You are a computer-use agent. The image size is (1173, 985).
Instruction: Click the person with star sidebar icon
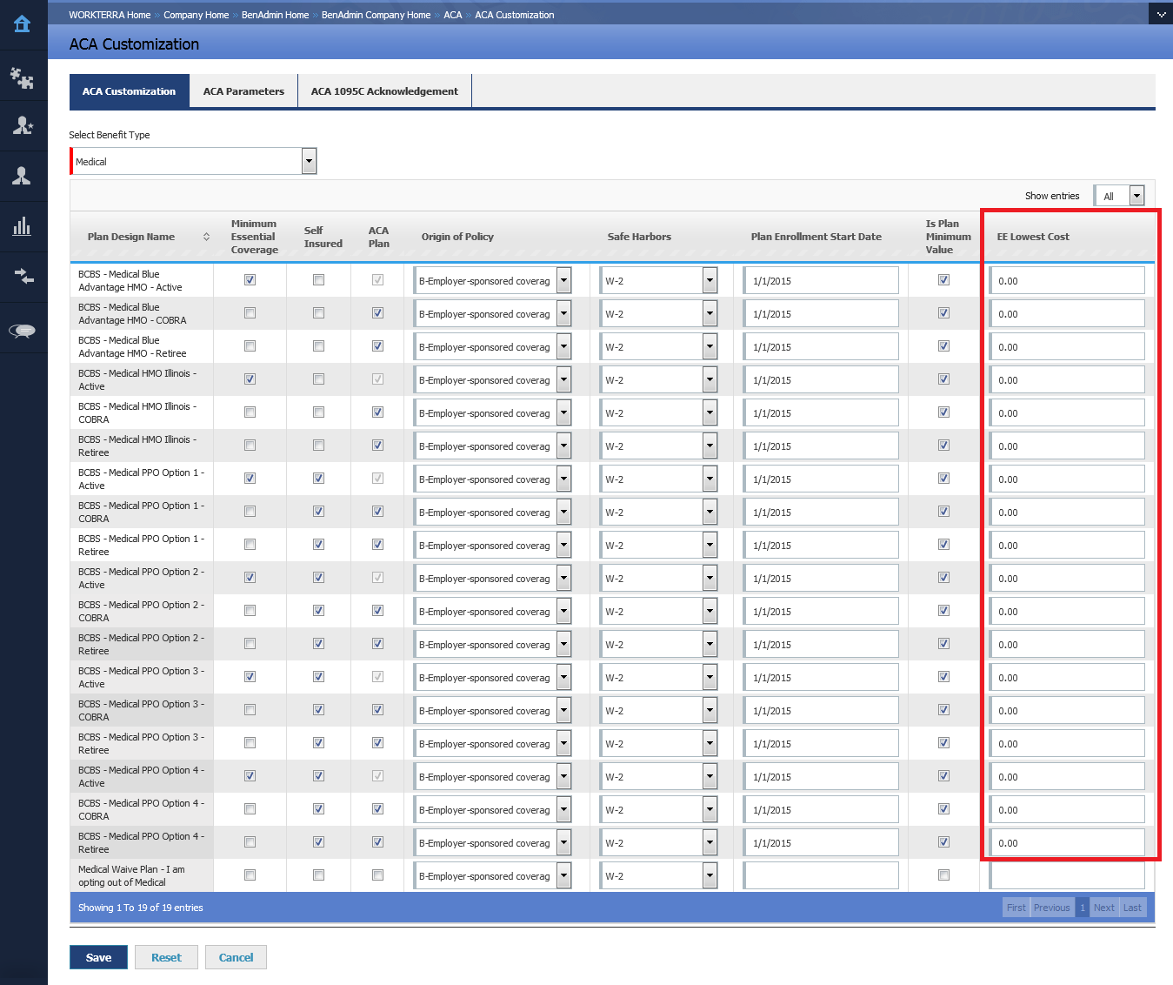23,126
